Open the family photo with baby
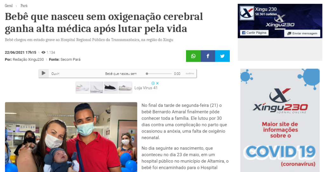This screenshot has width=325, height=172. (71, 137)
